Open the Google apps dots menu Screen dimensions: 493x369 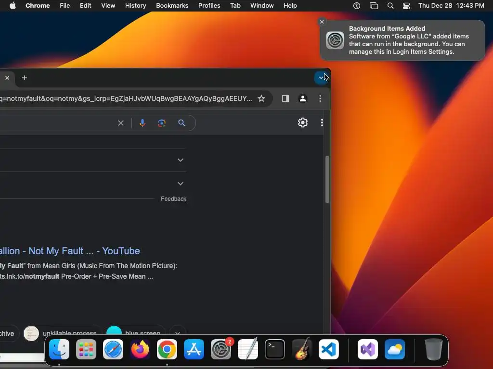[x=322, y=123]
